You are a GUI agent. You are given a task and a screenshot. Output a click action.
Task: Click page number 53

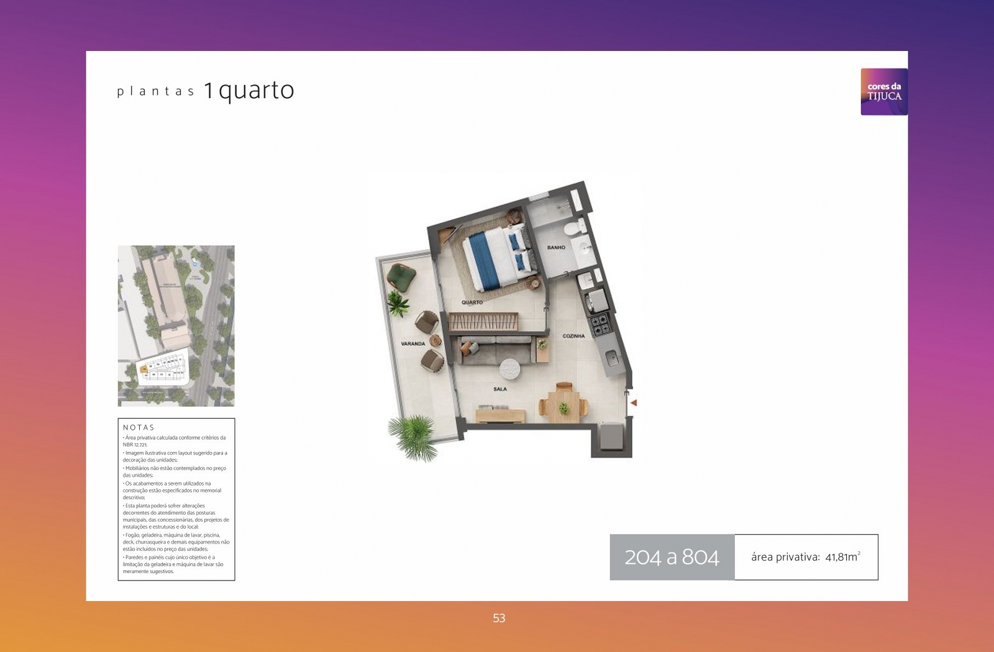click(499, 618)
